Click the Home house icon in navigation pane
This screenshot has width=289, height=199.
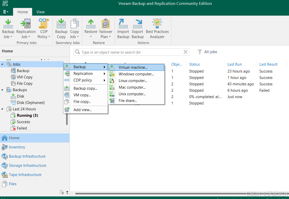click(4, 138)
